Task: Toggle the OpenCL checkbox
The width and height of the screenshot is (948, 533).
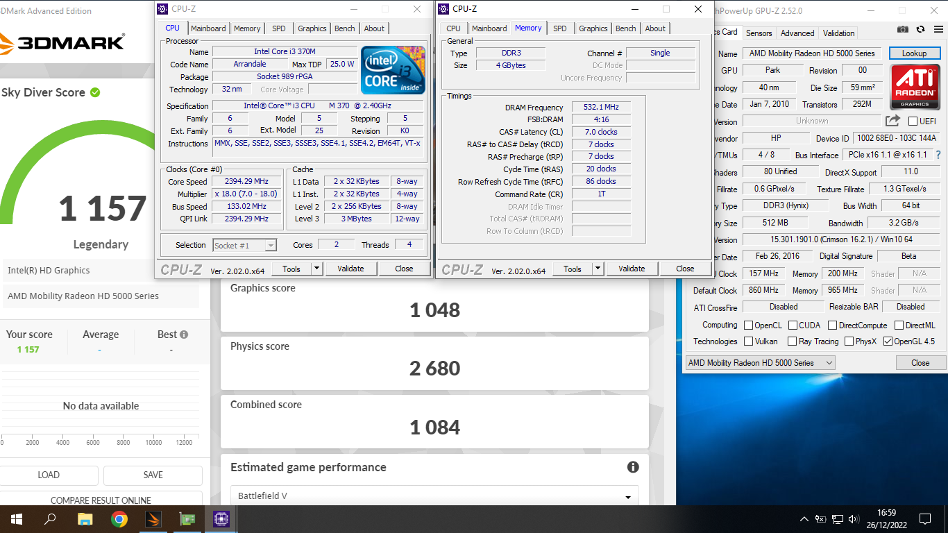Action: tap(748, 325)
